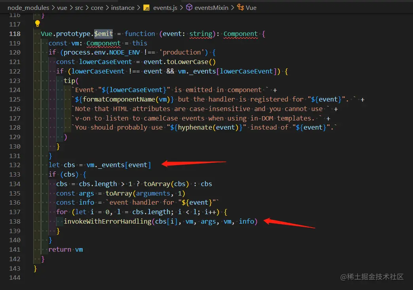This screenshot has width=413, height=290.
Task: Click line number 132 in gutter
Action: point(15,165)
